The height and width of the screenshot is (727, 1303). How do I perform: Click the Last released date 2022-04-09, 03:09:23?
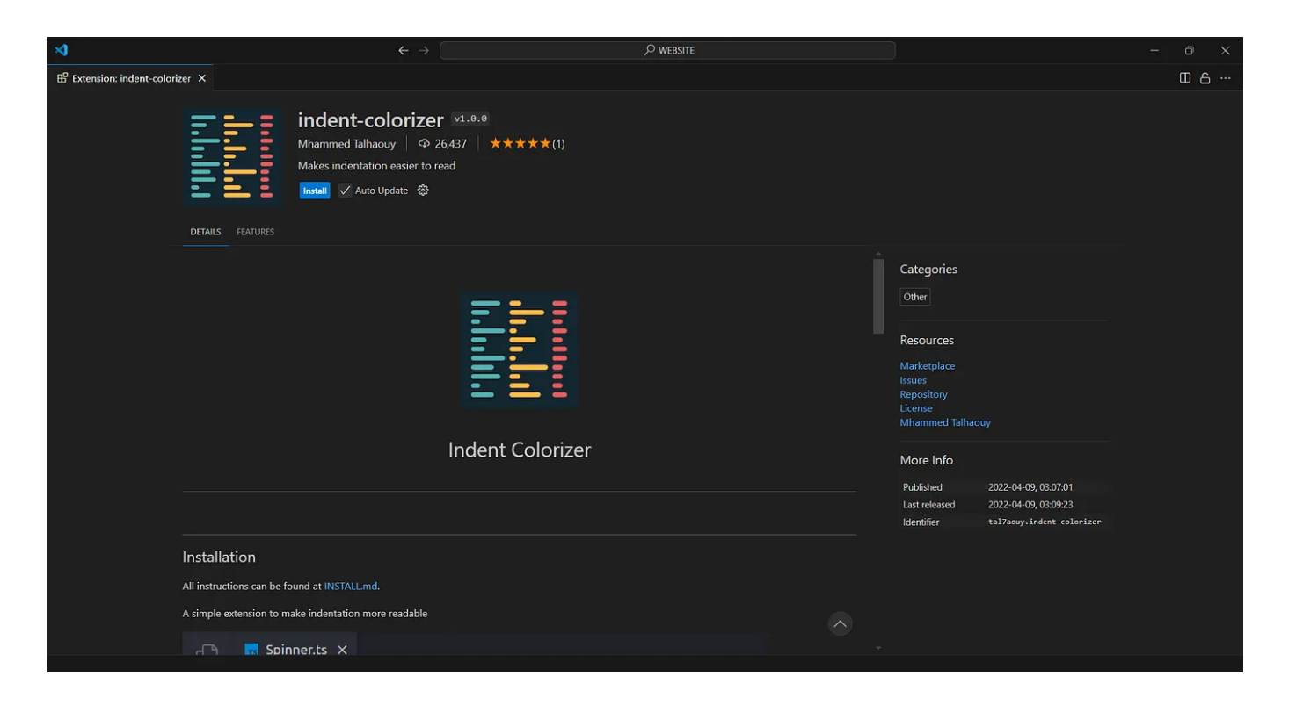[x=1030, y=505]
